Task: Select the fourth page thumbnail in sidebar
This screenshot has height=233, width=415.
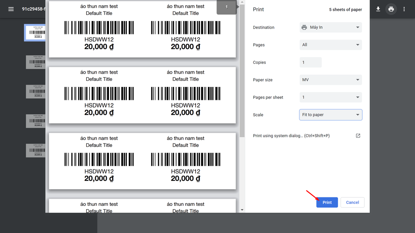Action: coord(36,121)
